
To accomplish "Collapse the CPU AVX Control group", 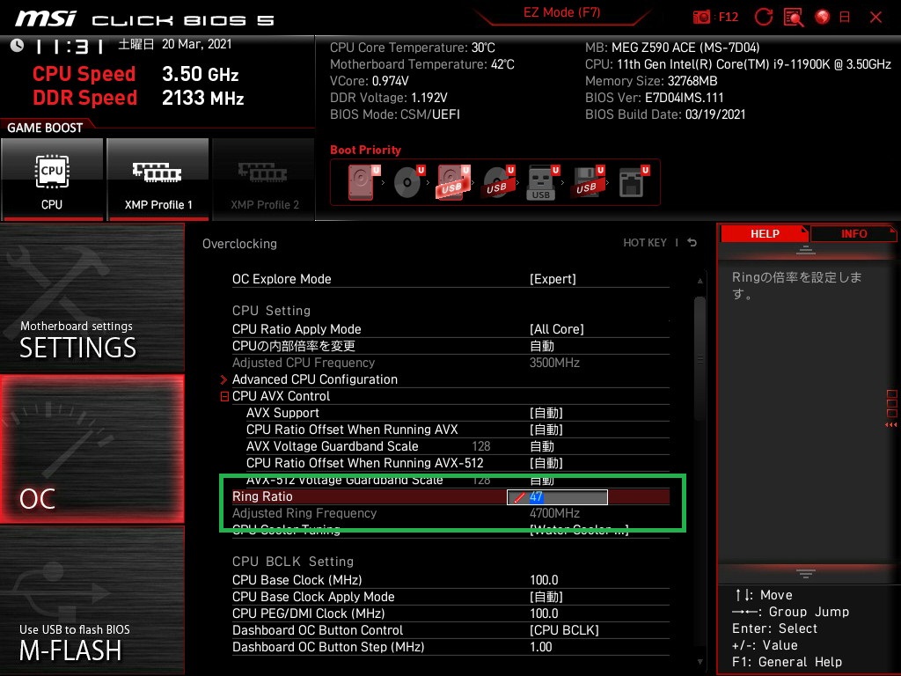I will pyautogui.click(x=224, y=396).
